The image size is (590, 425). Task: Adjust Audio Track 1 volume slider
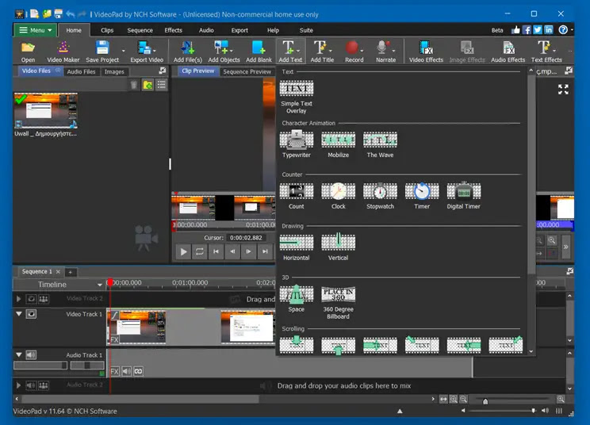(x=40, y=366)
